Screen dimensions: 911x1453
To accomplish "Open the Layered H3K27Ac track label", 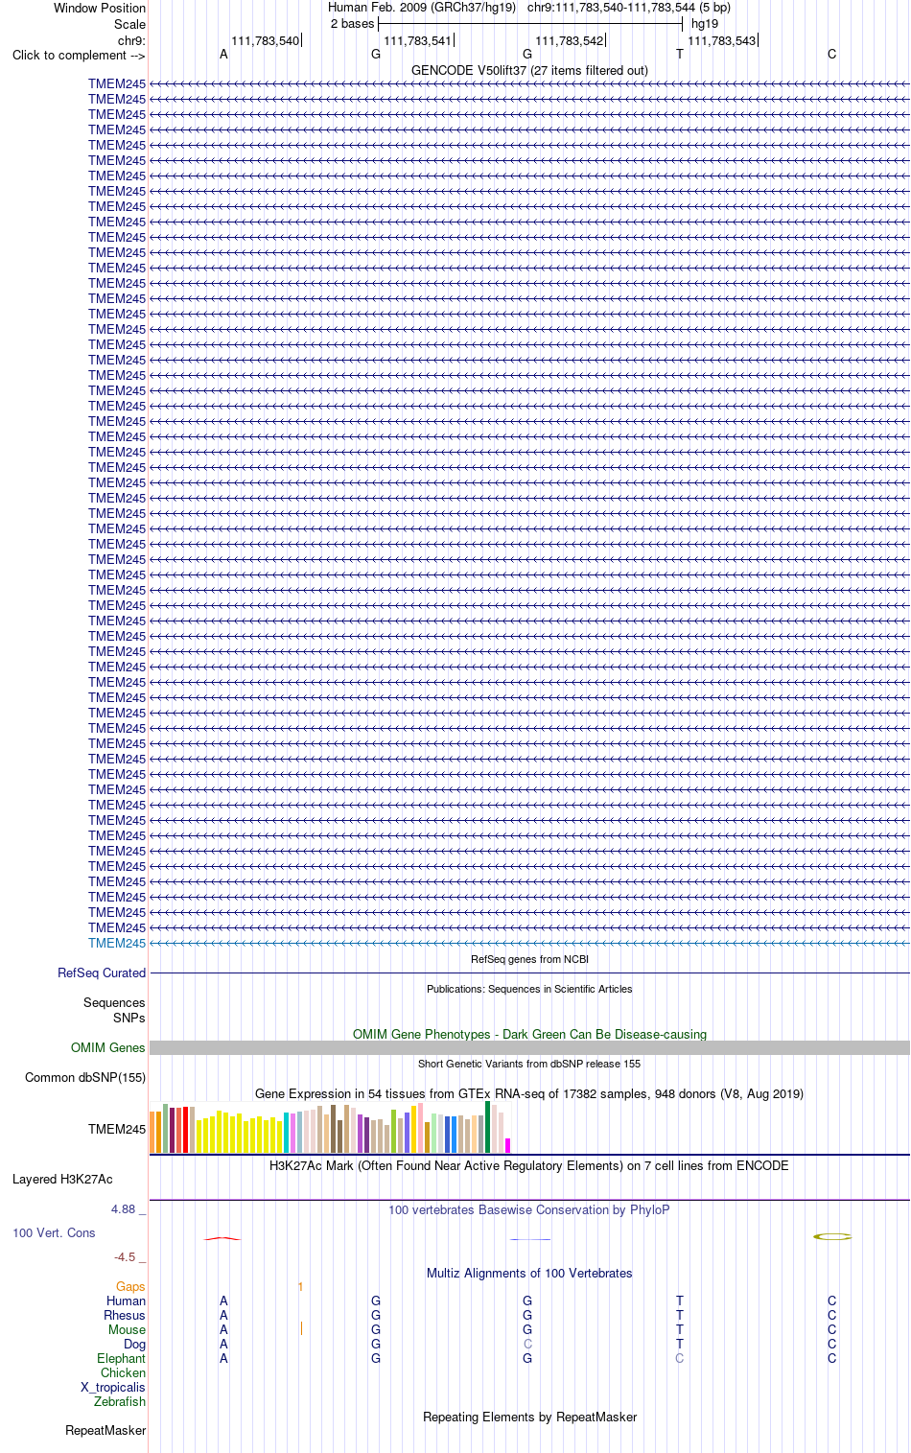I will pos(62,1179).
